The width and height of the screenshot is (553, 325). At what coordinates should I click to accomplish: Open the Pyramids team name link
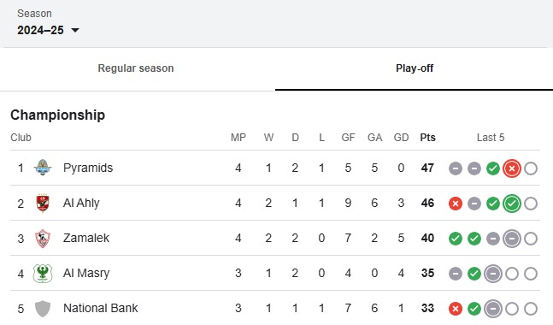tap(88, 168)
